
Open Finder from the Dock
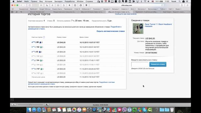tap(29, 110)
